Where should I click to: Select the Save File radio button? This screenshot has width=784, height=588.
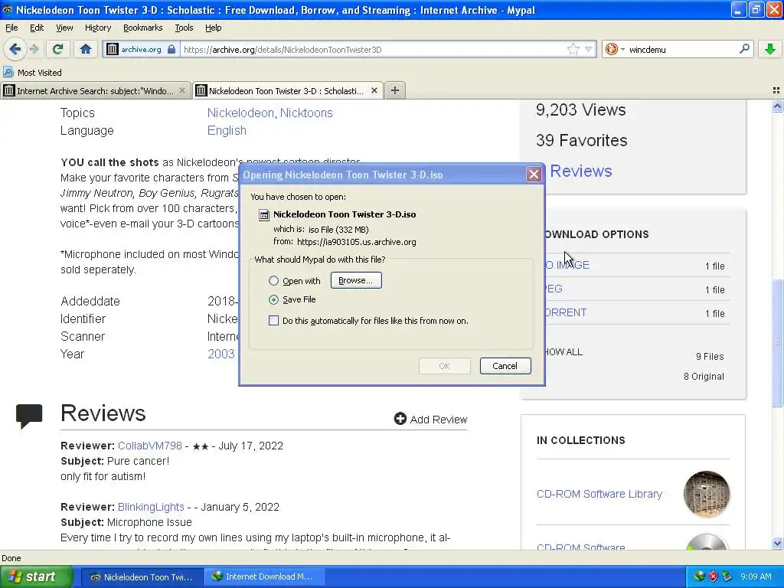(x=273, y=299)
